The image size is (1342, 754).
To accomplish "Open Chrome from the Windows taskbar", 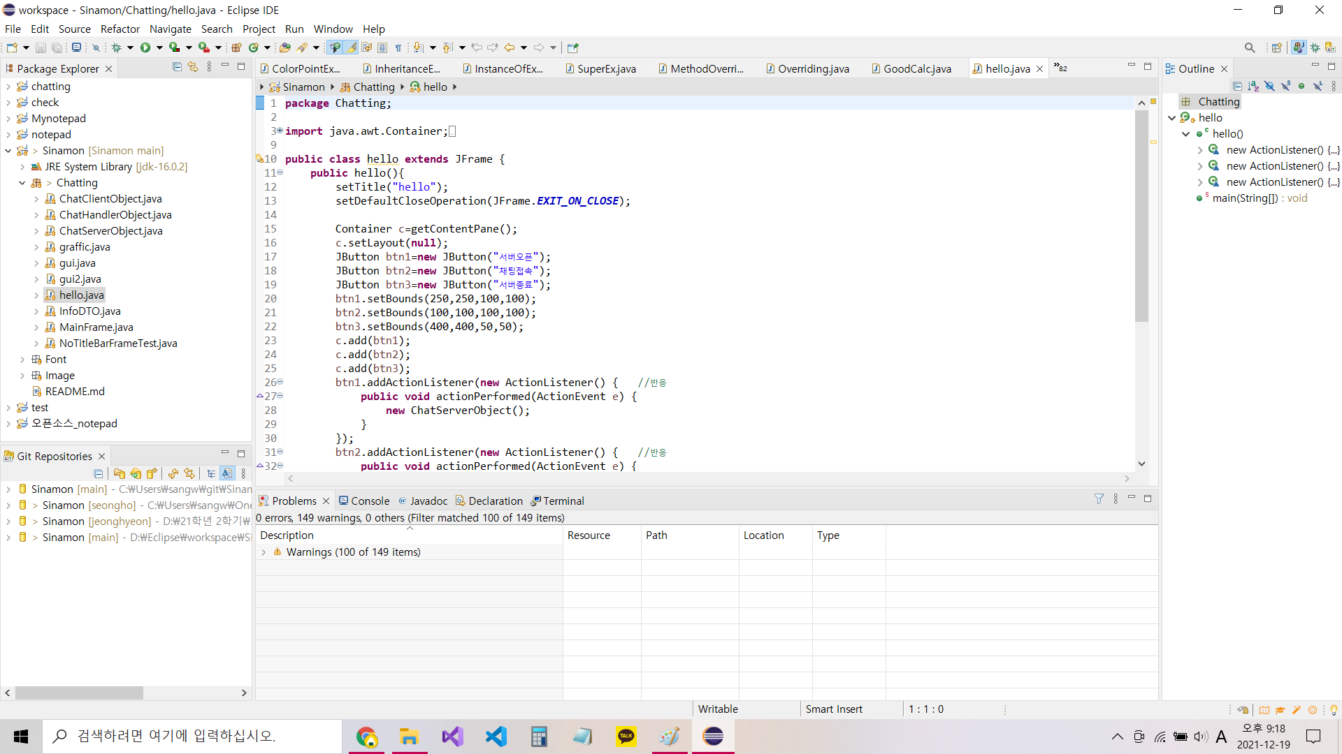I will (x=366, y=737).
